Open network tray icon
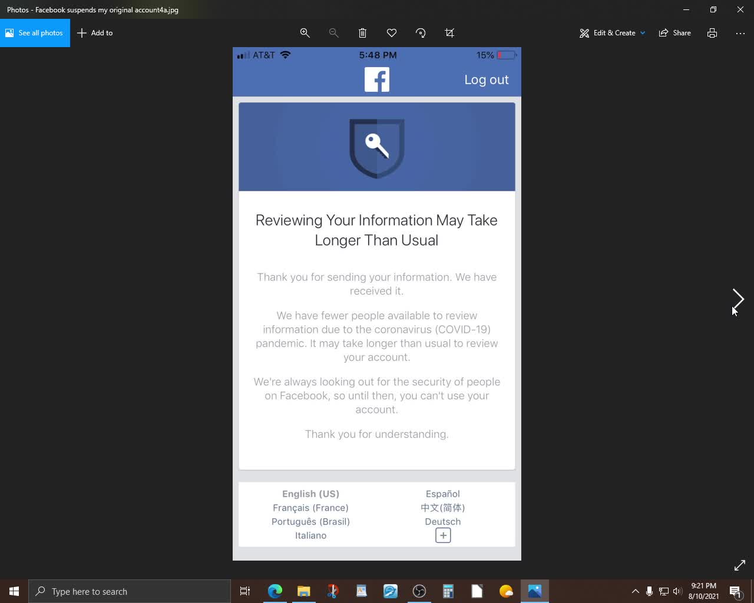 663,591
